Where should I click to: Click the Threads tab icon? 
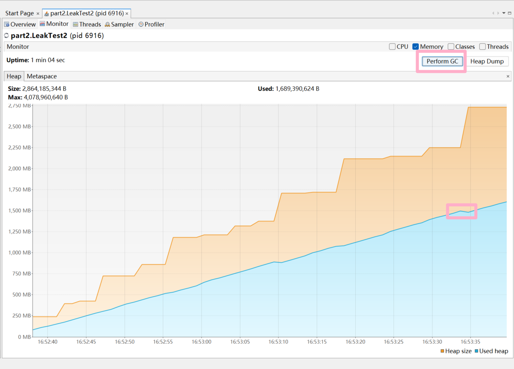pyautogui.click(x=76, y=24)
